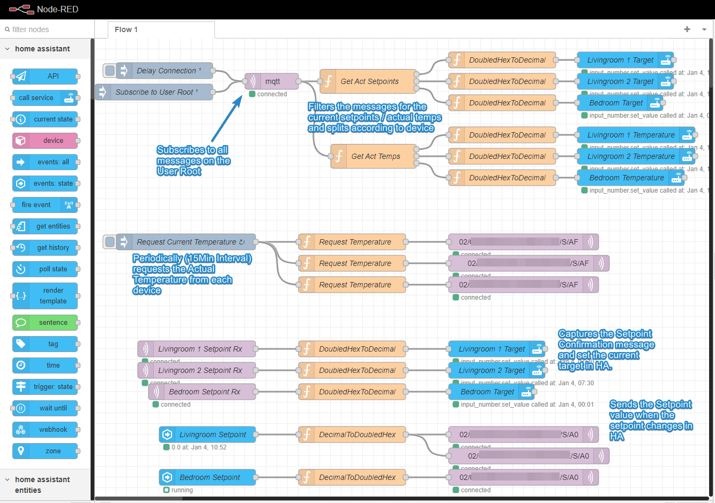Click the tag node icon
The image size is (715, 503).
pyautogui.click(x=21, y=344)
